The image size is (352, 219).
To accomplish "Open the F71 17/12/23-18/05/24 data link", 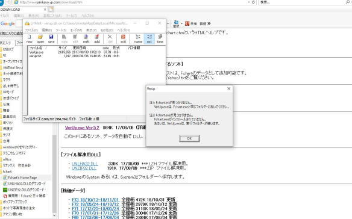I will tap(95, 208).
